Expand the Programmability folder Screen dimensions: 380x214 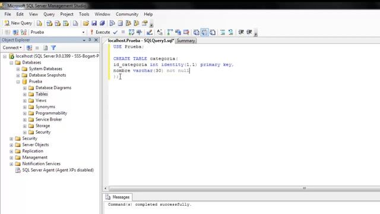[x=25, y=114]
